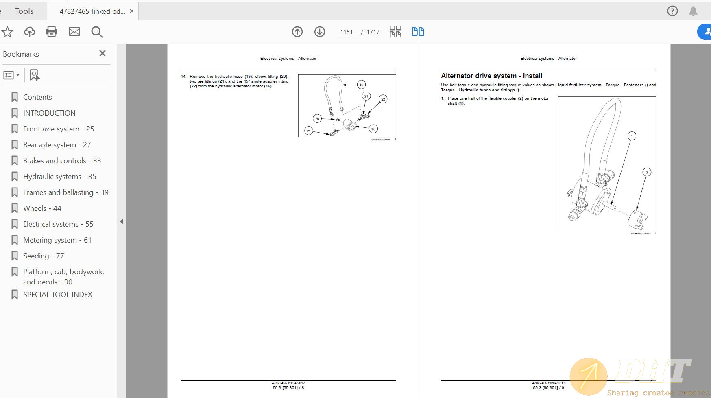Switch to the Tools tab

click(x=24, y=11)
